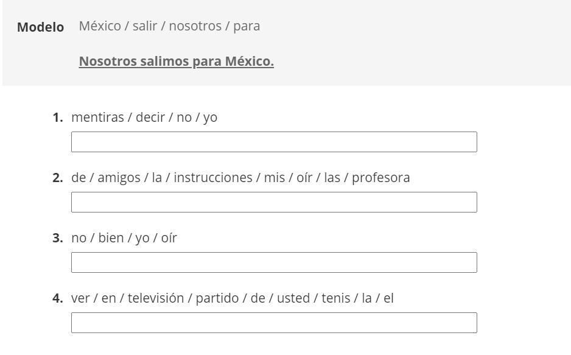
Task: Click the word 'instrucciones' in question 2
Action: [x=213, y=178]
